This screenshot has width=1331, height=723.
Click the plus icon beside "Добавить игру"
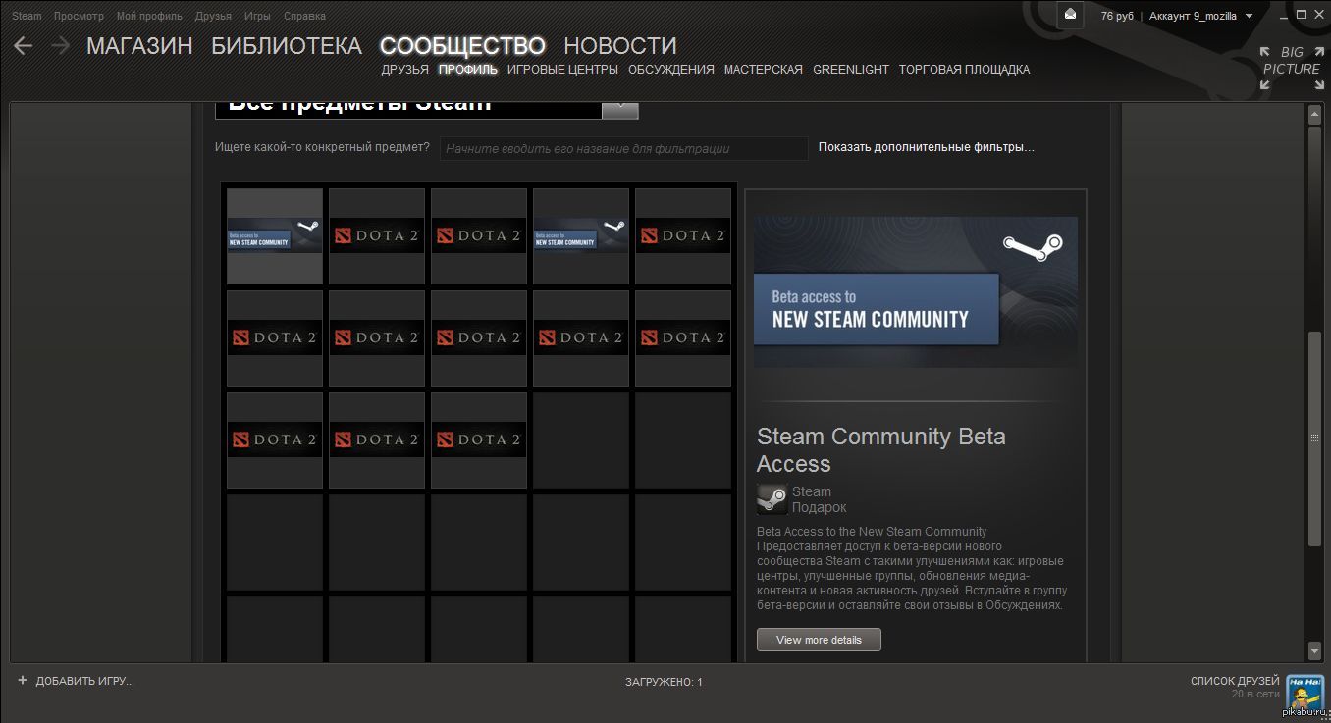(23, 680)
